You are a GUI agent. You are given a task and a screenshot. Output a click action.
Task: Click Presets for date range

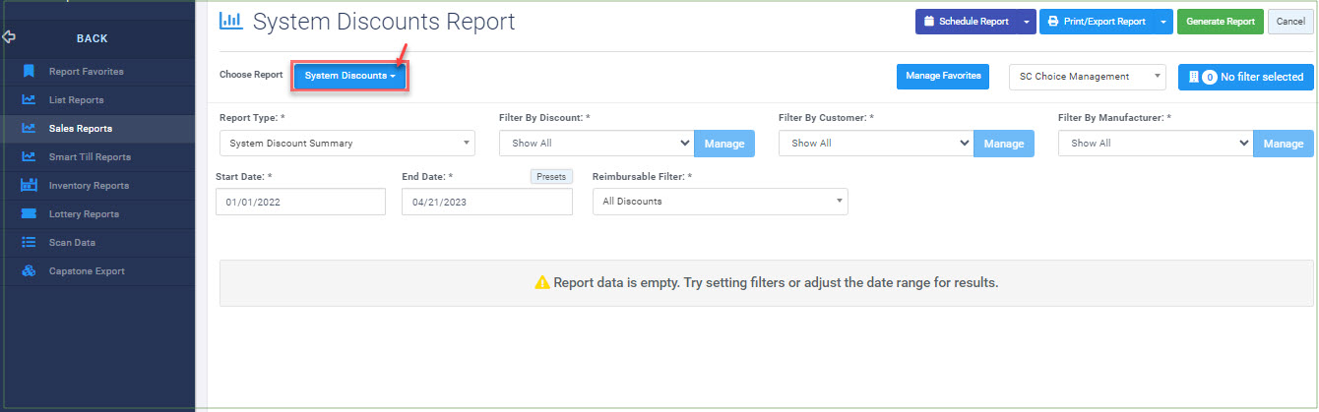551,177
